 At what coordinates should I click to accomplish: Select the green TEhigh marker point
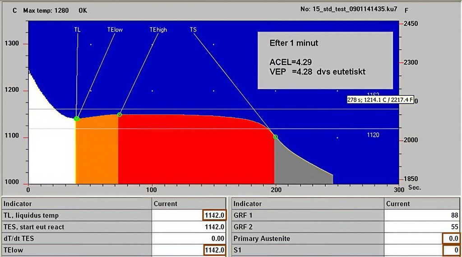point(120,115)
